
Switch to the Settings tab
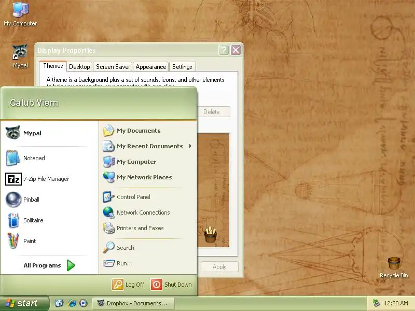click(x=182, y=67)
